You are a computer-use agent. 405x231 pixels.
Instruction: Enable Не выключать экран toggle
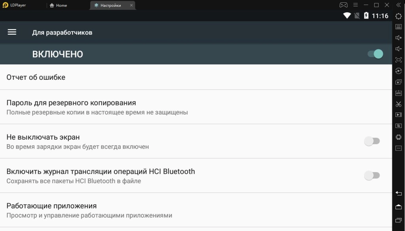(372, 141)
